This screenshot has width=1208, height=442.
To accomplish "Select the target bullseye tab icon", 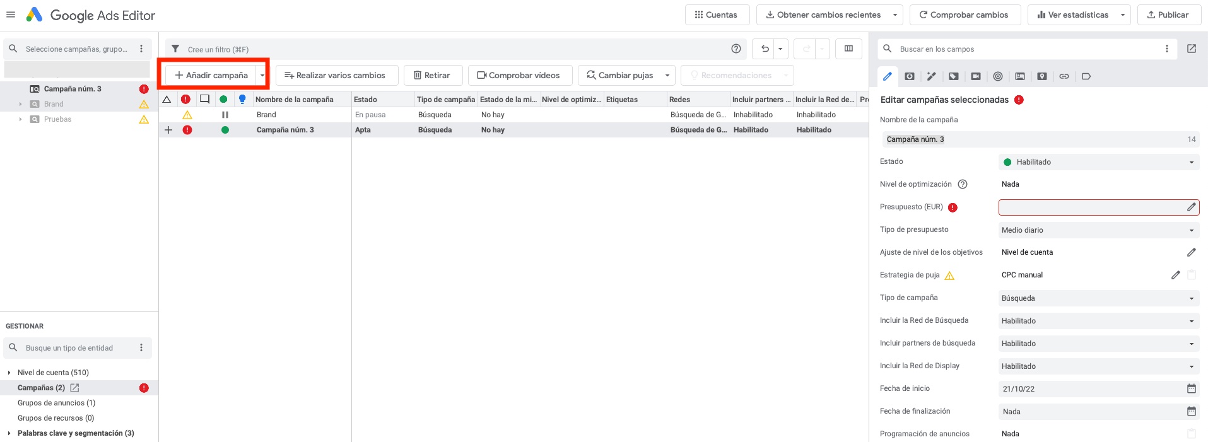I will pyautogui.click(x=998, y=76).
